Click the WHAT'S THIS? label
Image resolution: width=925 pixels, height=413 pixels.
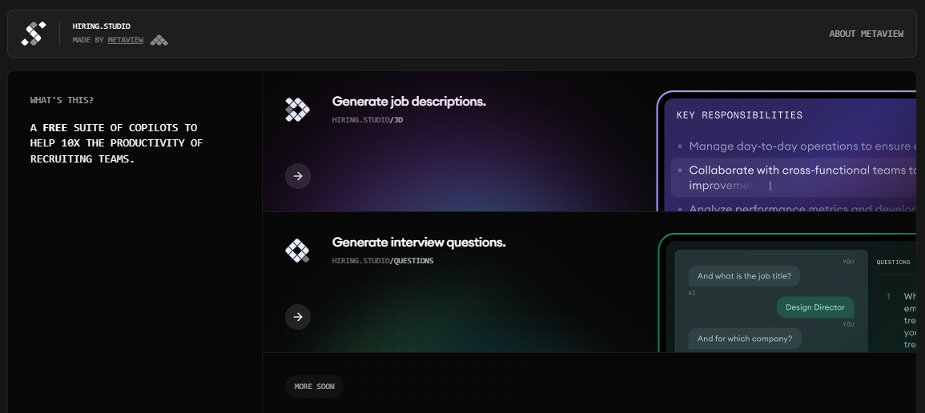tap(62, 100)
